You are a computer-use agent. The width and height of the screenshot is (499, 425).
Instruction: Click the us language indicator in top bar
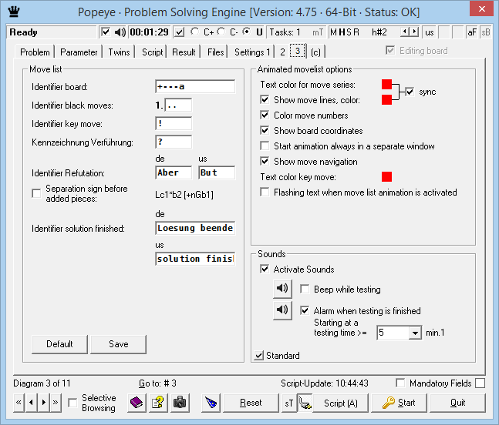(x=430, y=32)
